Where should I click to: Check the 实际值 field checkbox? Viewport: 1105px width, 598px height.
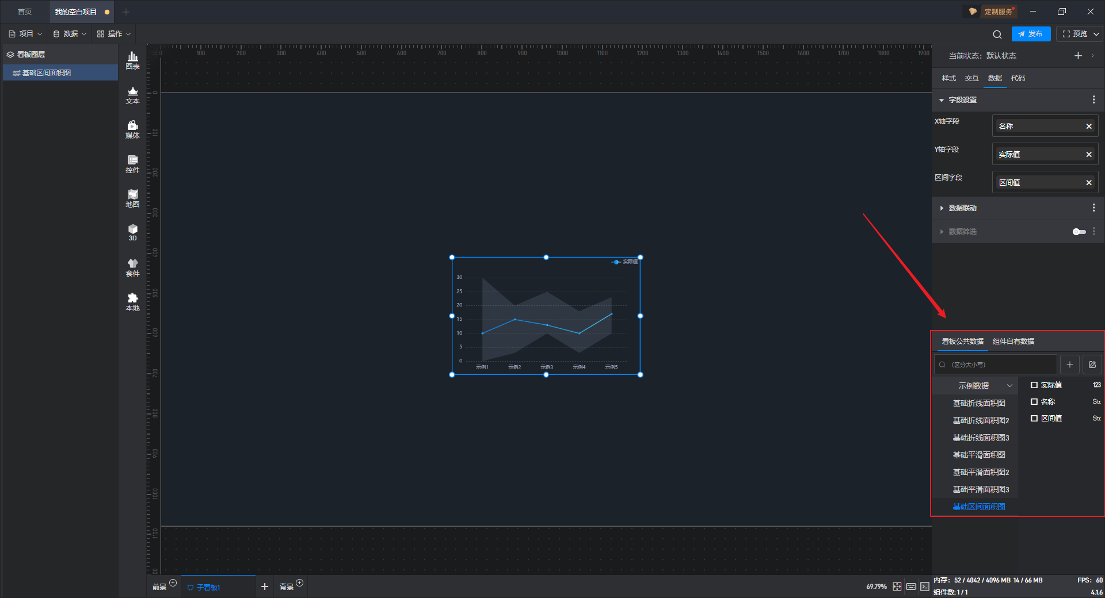[1034, 385]
